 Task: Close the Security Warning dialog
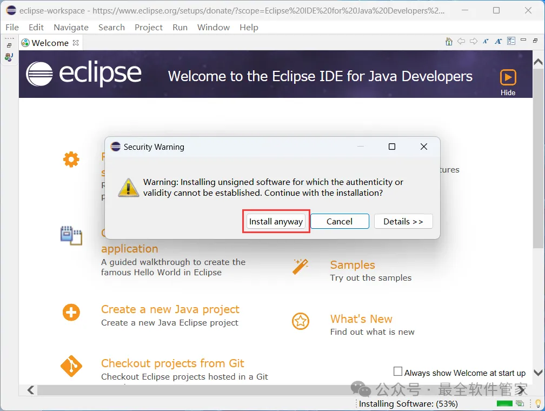pyautogui.click(x=424, y=147)
